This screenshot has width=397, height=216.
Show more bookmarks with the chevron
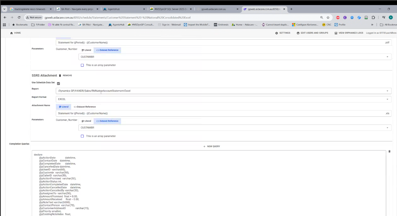(x=372, y=25)
